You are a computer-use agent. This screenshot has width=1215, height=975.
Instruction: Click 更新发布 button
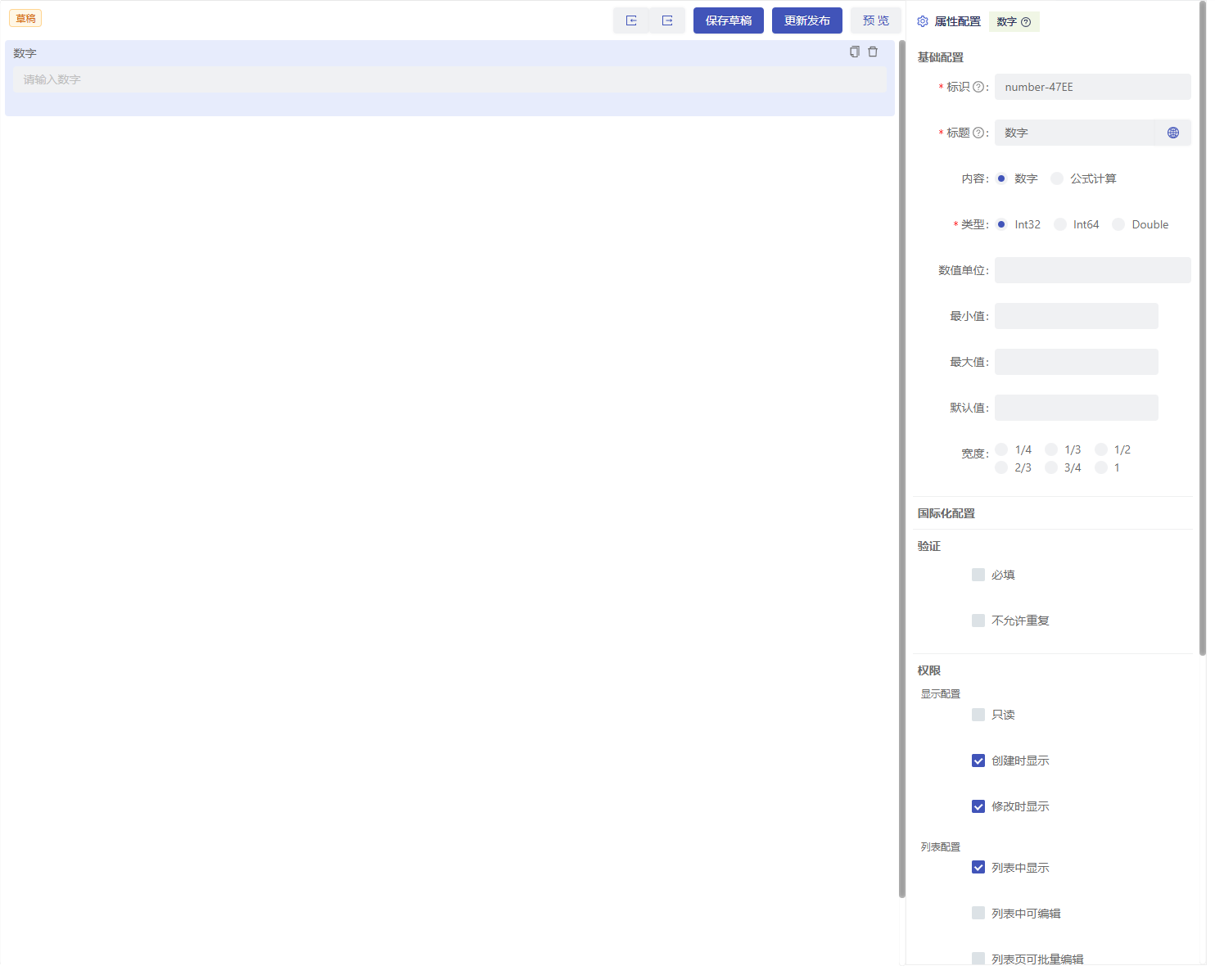click(807, 20)
